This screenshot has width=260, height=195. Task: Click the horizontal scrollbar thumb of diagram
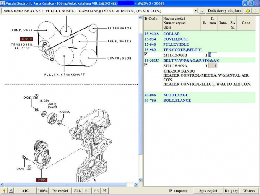click(x=66, y=185)
